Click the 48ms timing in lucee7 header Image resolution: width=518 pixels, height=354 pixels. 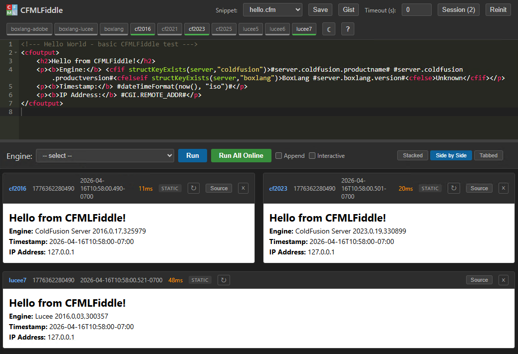pyautogui.click(x=176, y=280)
